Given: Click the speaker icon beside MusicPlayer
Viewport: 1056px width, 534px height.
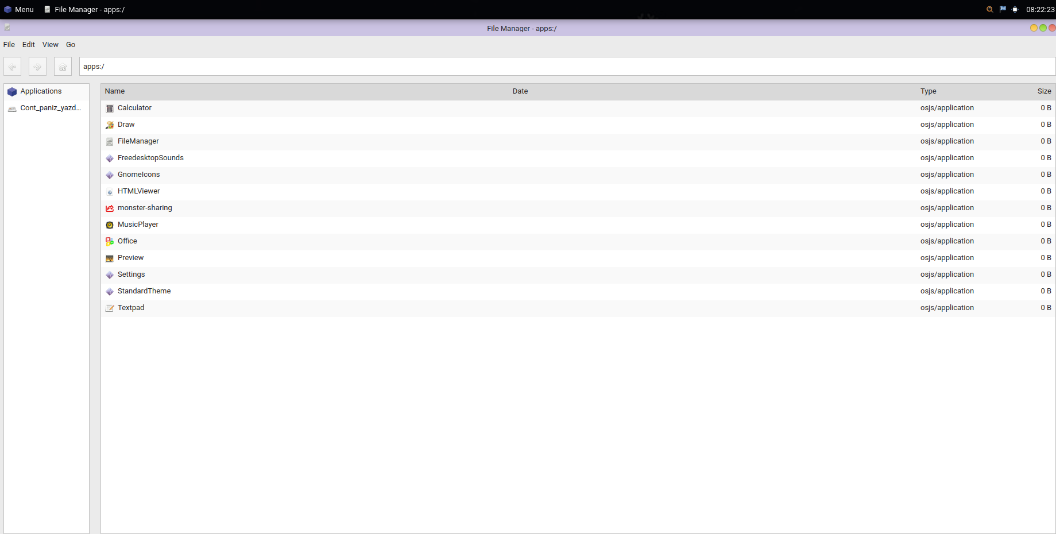Looking at the screenshot, I should (x=110, y=225).
